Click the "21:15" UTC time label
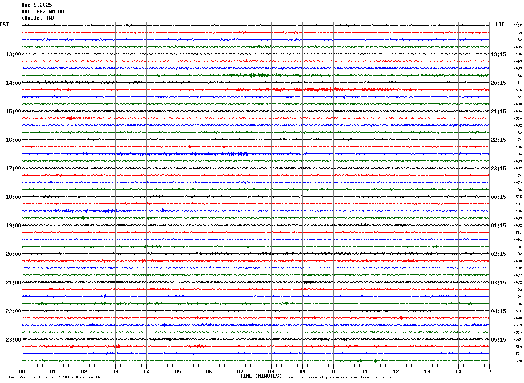Viewport: 524px width, 383px height. (x=498, y=112)
